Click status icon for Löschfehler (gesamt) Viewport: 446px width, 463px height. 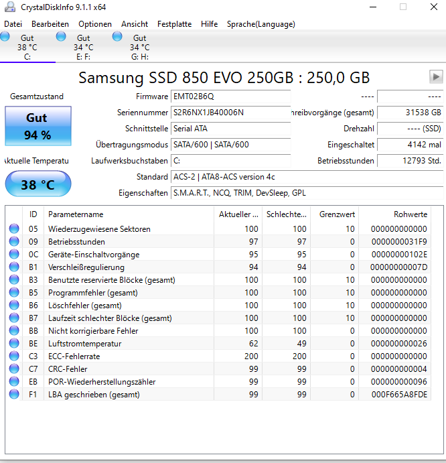(14, 305)
